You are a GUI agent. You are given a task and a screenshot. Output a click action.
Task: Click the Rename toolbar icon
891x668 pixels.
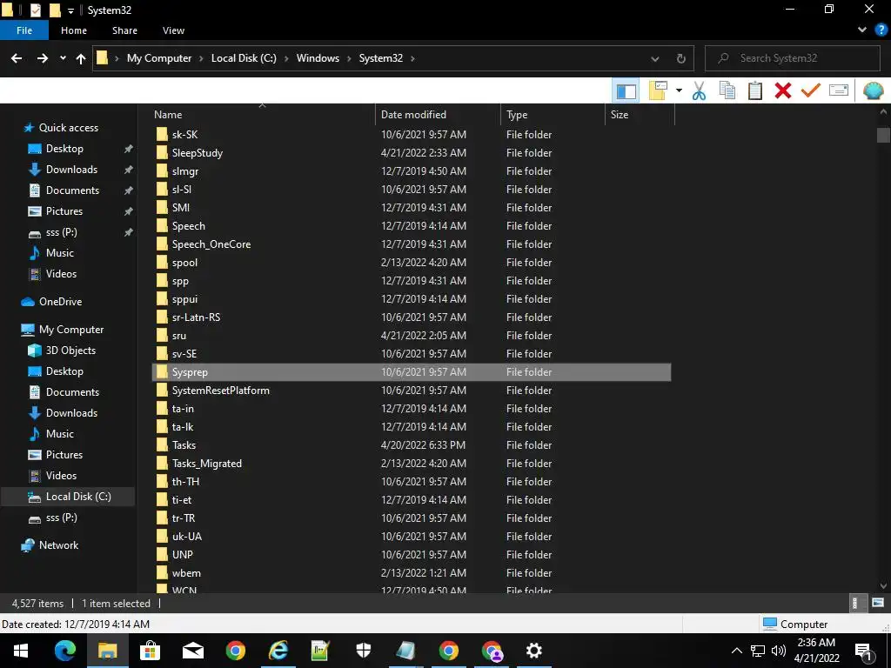pyautogui.click(x=839, y=90)
